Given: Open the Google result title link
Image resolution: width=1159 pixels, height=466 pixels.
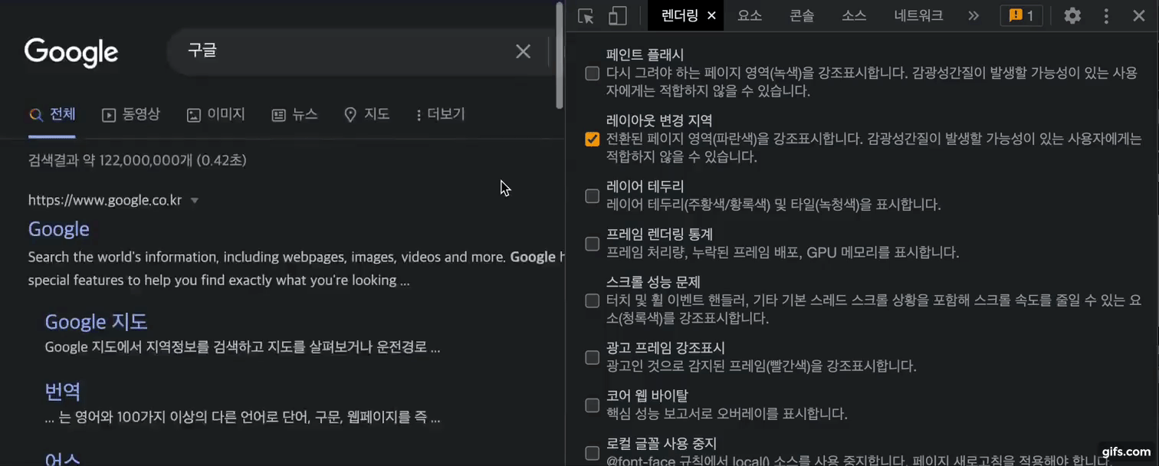Looking at the screenshot, I should point(59,229).
